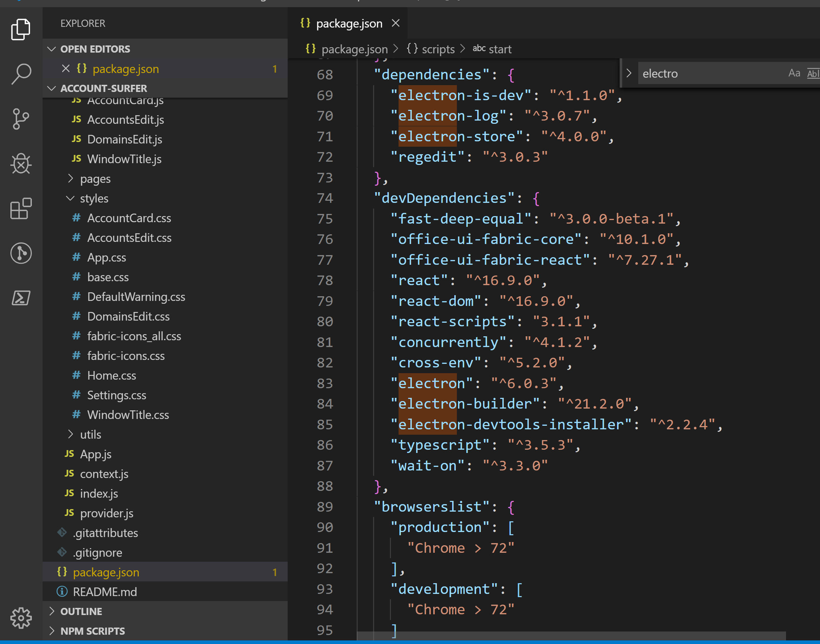Open the Manage gear icon
The width and height of the screenshot is (820, 644).
point(21,618)
